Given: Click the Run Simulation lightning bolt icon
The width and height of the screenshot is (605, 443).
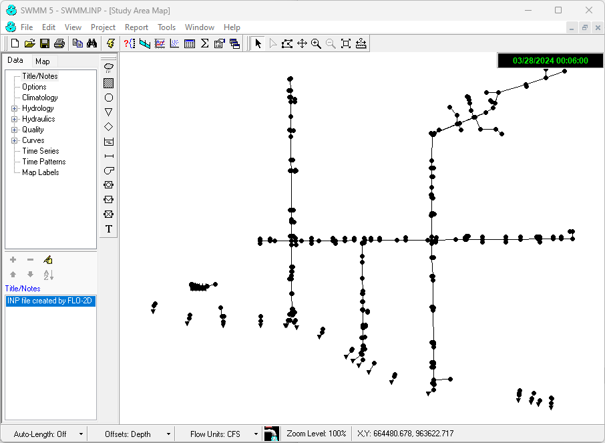Looking at the screenshot, I should pyautogui.click(x=110, y=43).
